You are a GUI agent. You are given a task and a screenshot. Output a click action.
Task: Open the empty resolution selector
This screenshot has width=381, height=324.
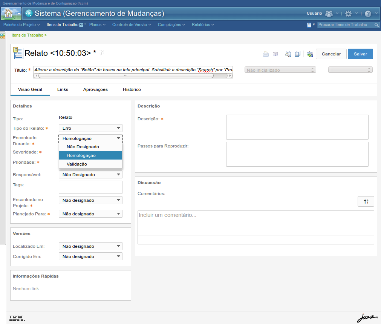tap(350, 70)
